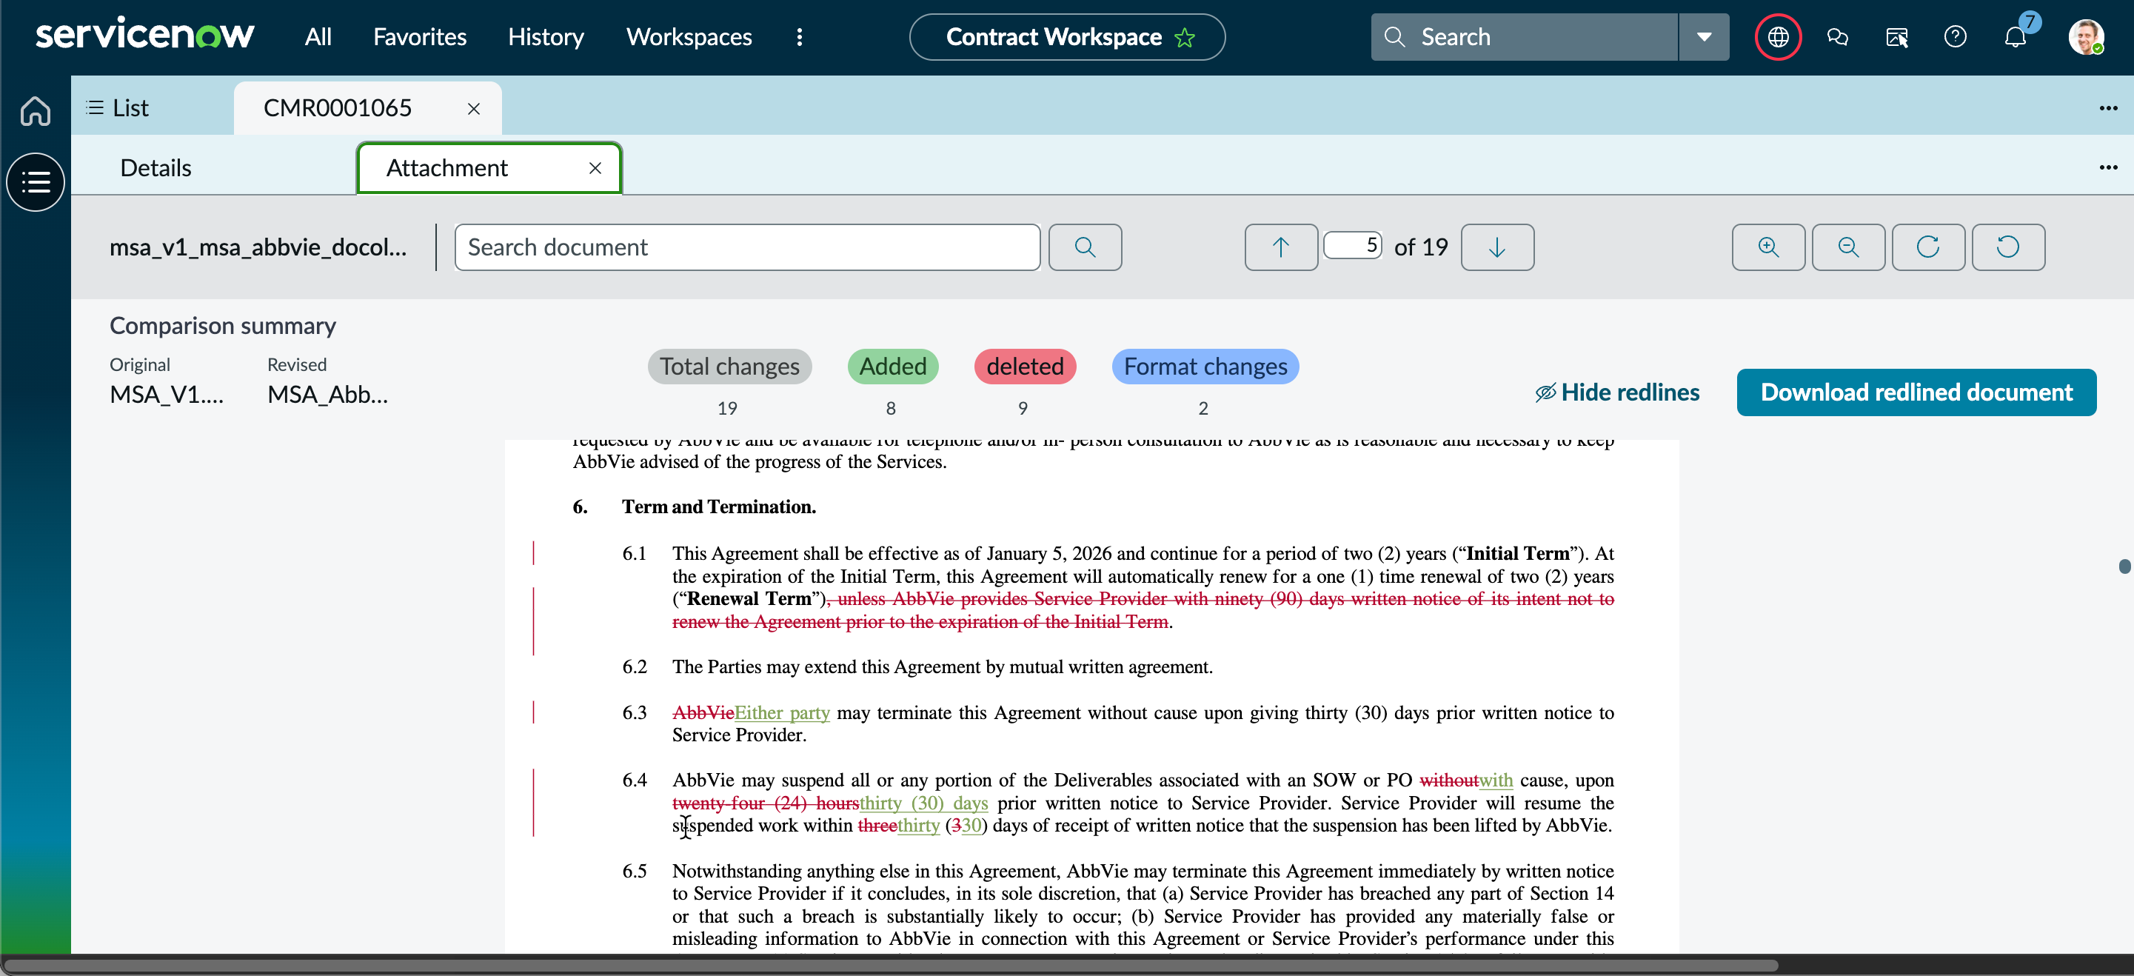Open the globe language selector icon
Viewport: 2134px width, 976px height.
pyautogui.click(x=1778, y=36)
